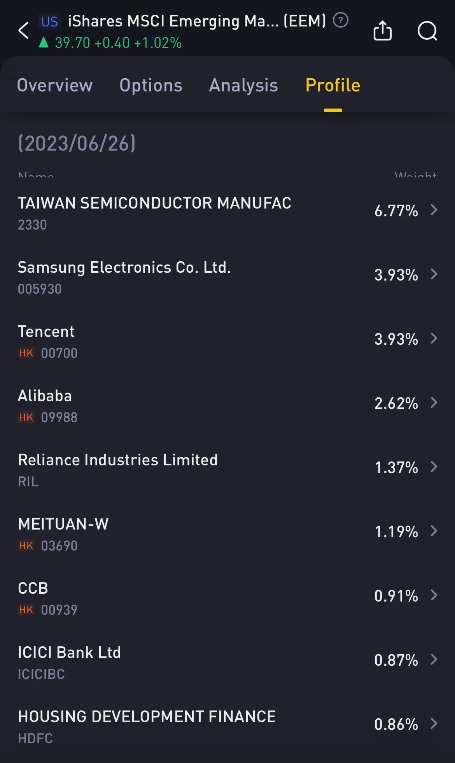Select the Profile tab
455x763 pixels.
pyautogui.click(x=333, y=85)
